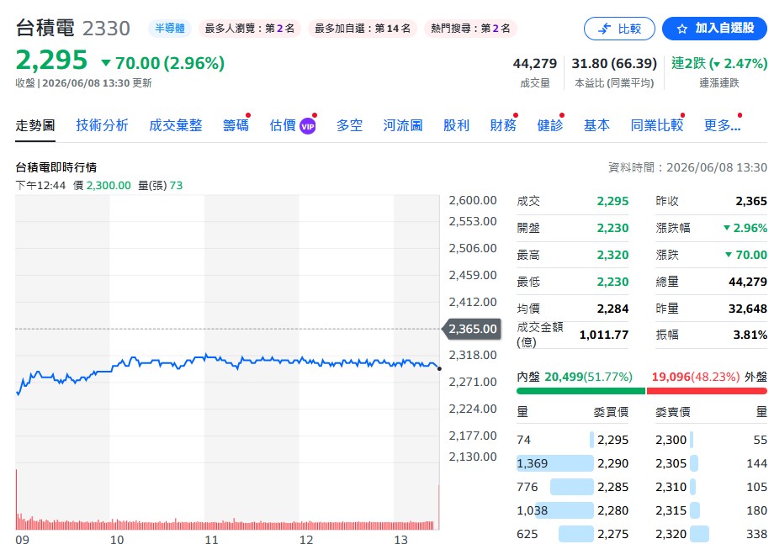Open the 估價 tab
This screenshot has height=544, width=774.
283,125
